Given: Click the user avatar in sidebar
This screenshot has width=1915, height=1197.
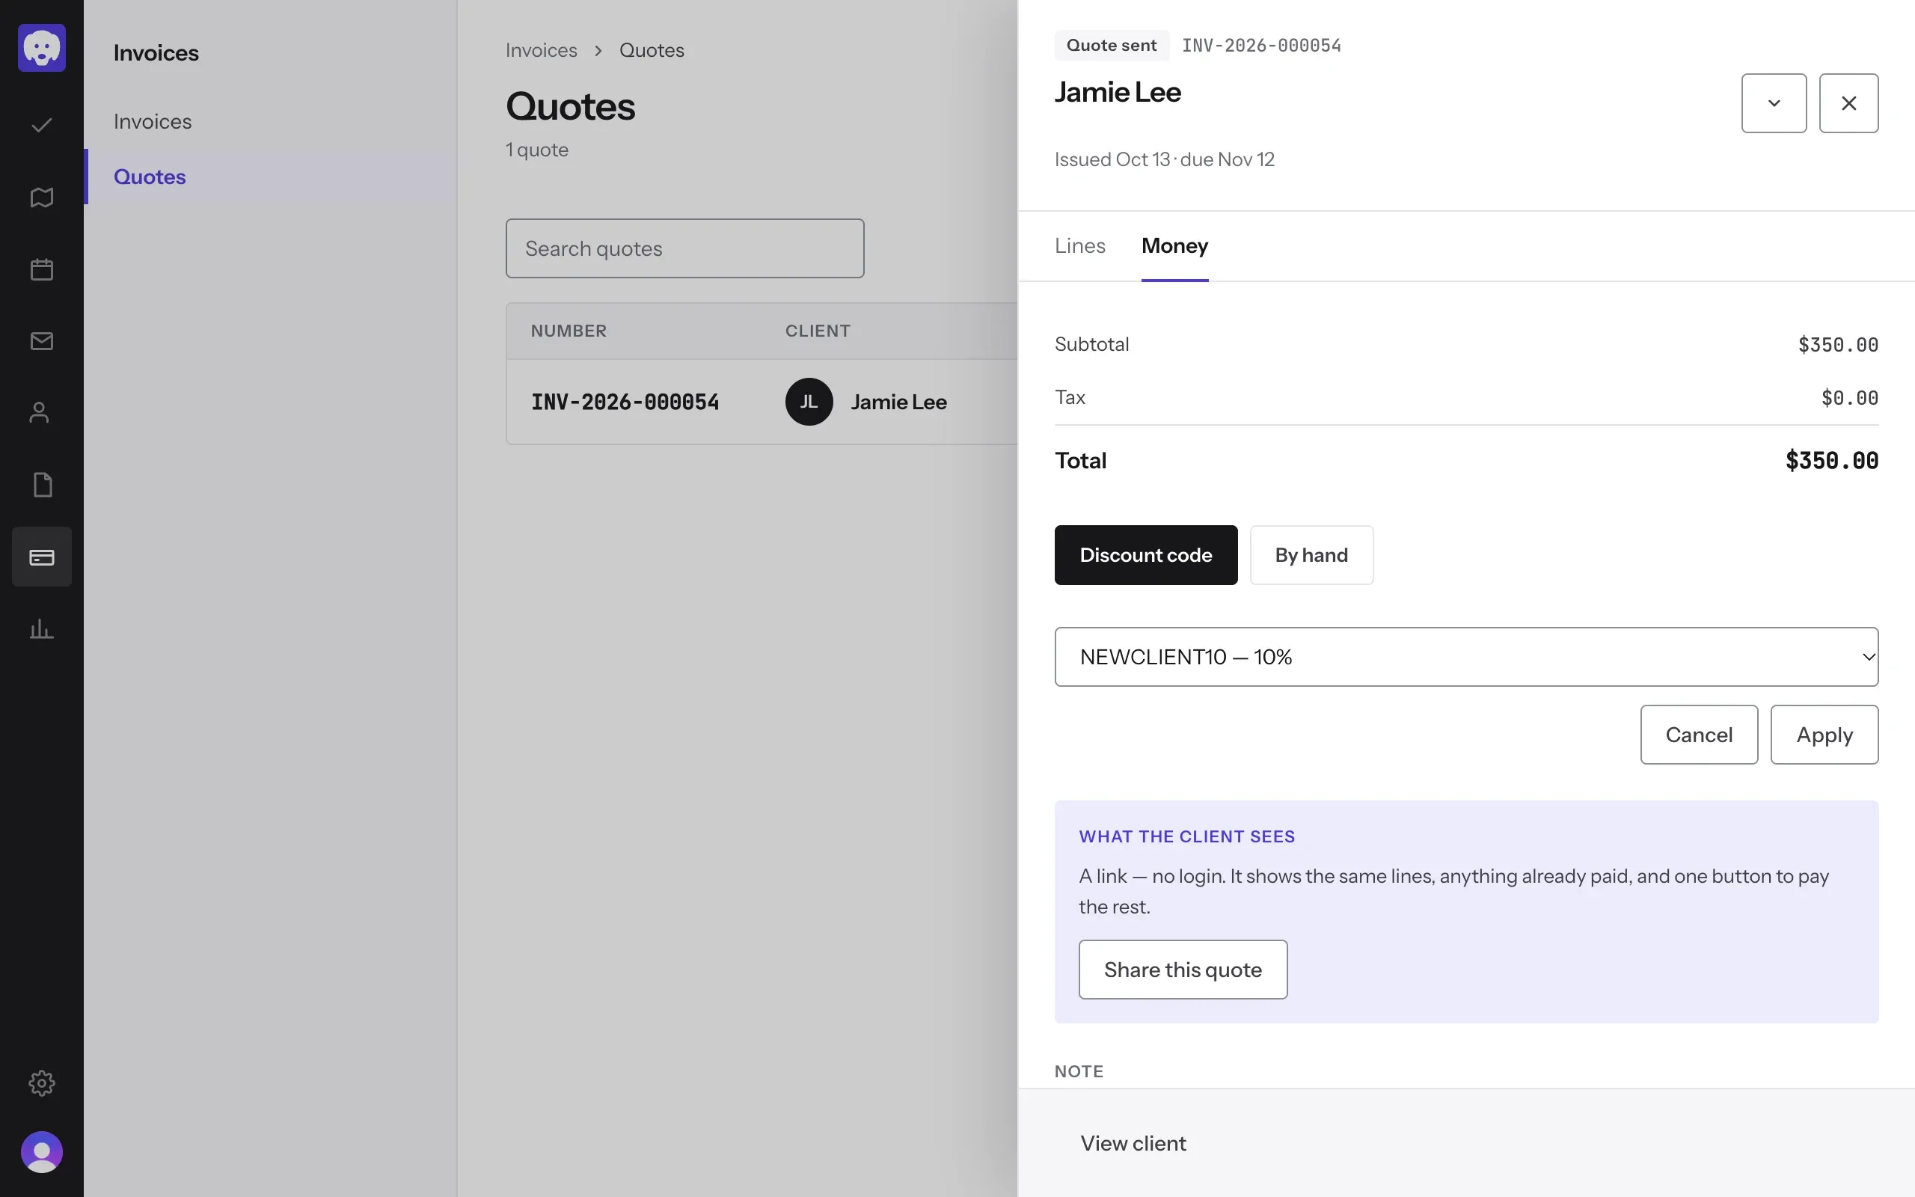Looking at the screenshot, I should tap(42, 1152).
